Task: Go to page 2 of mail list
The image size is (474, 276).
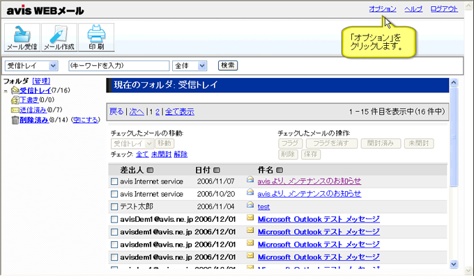Action: click(158, 112)
